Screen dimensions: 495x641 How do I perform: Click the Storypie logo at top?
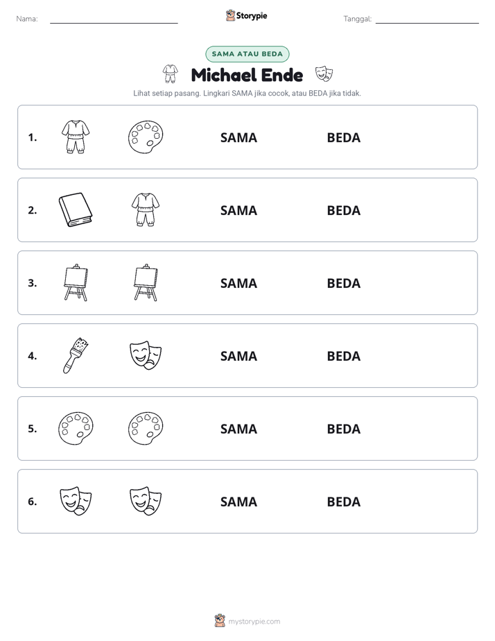pyautogui.click(x=246, y=15)
